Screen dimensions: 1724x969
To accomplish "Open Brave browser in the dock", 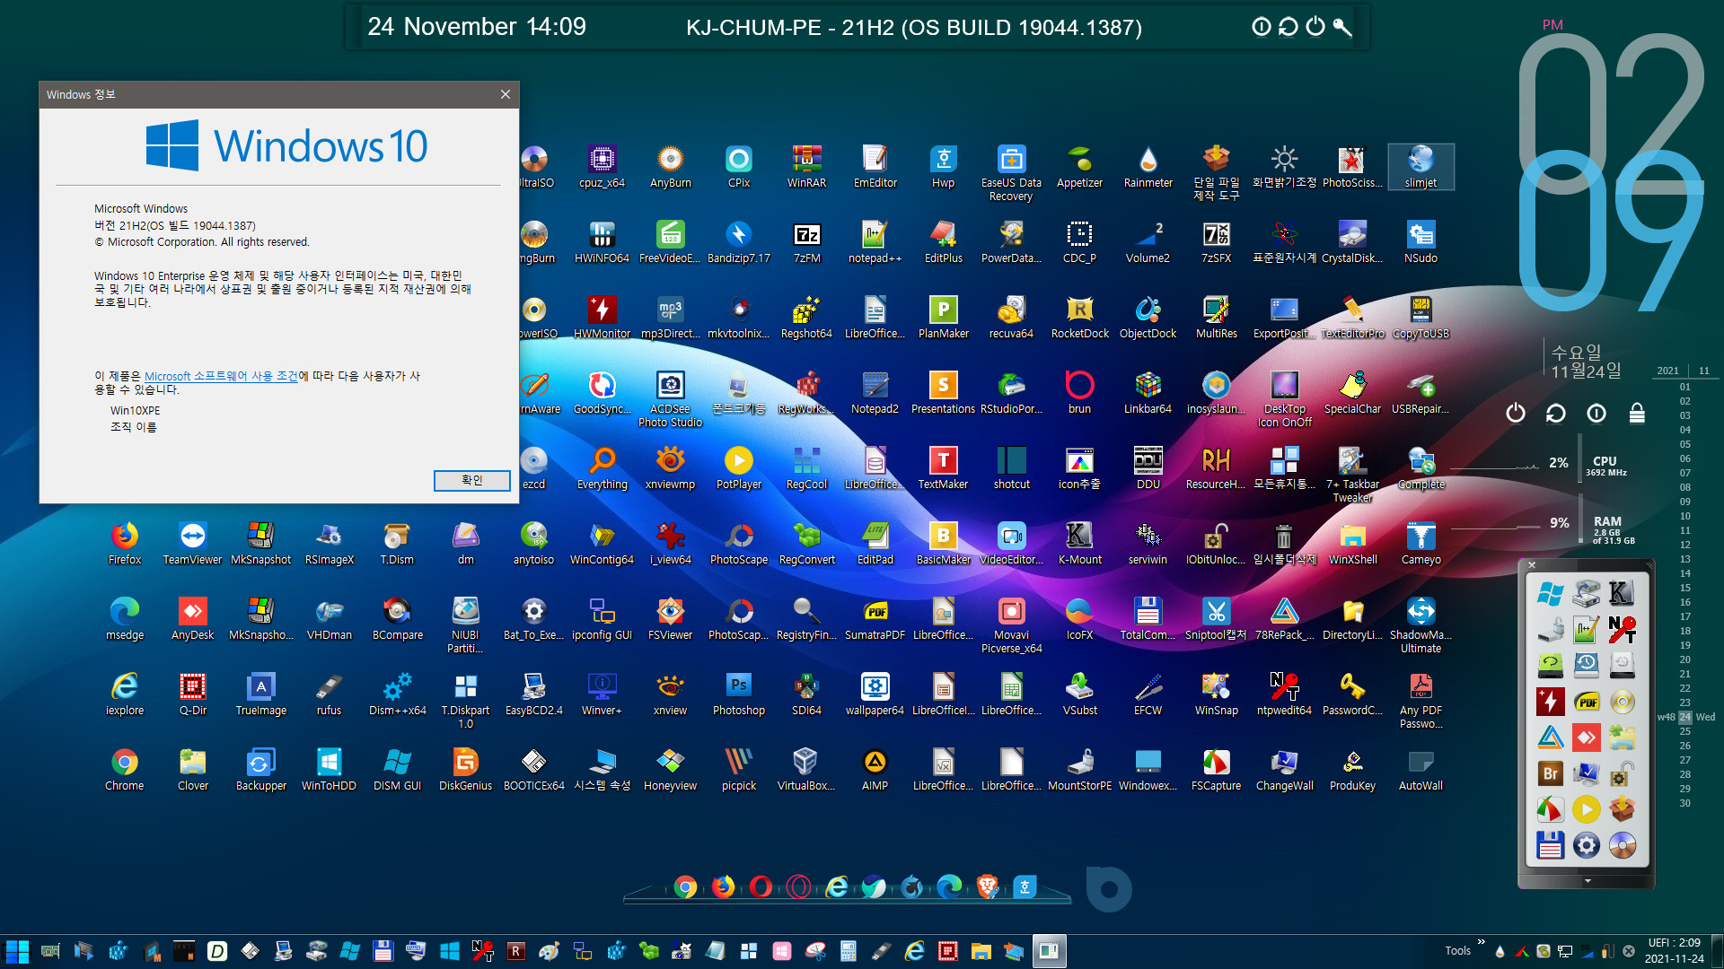I will [987, 887].
